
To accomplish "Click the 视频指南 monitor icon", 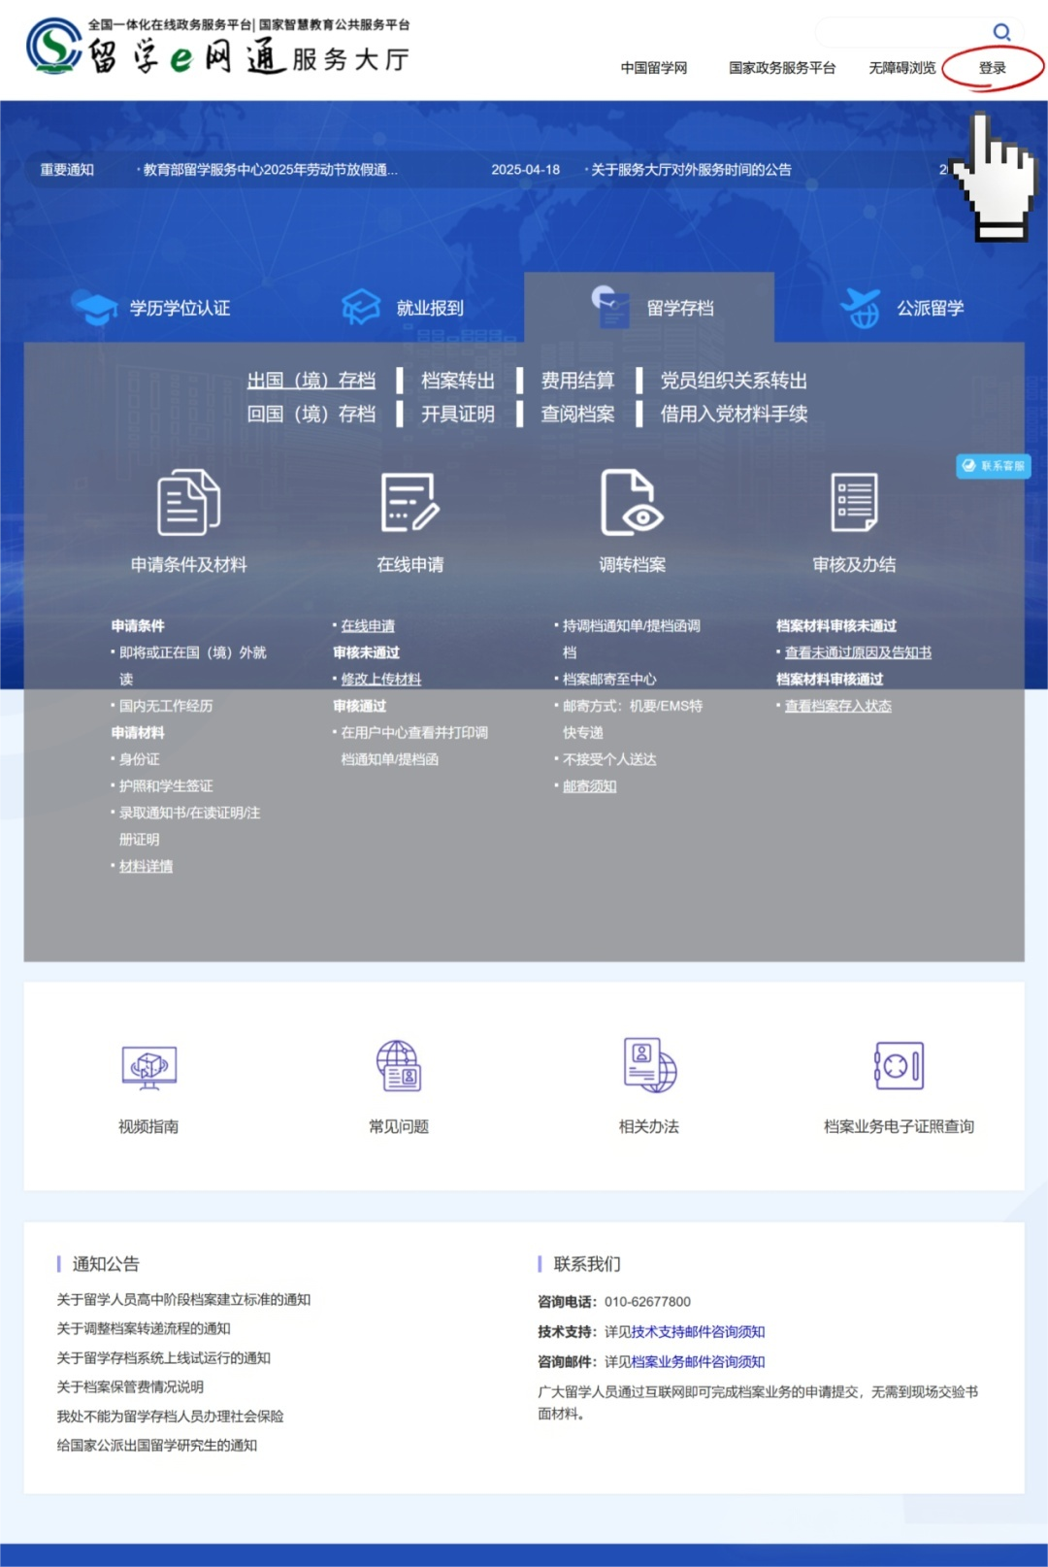I will [148, 1066].
